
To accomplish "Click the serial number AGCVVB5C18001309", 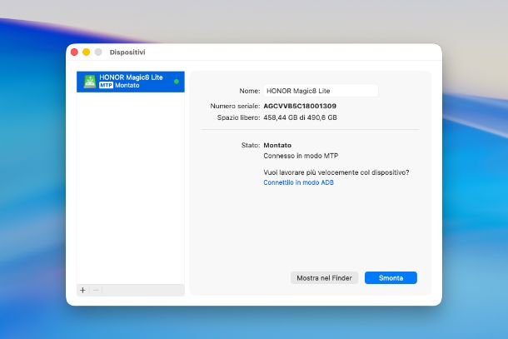I will pos(300,106).
